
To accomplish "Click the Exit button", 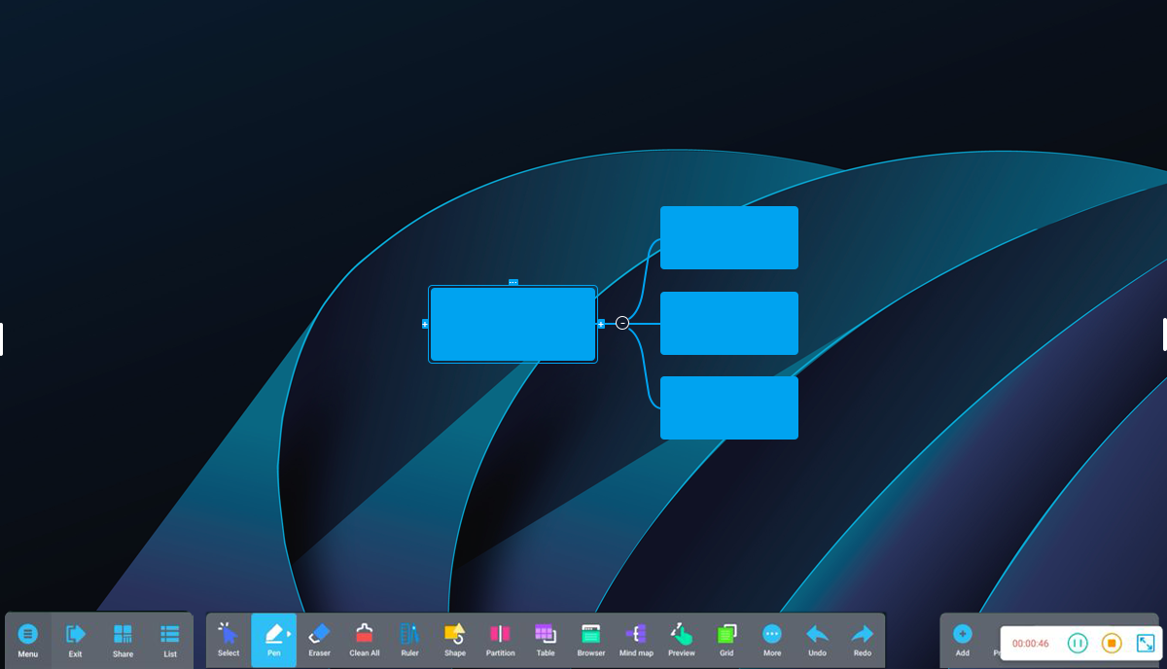I will (x=75, y=639).
